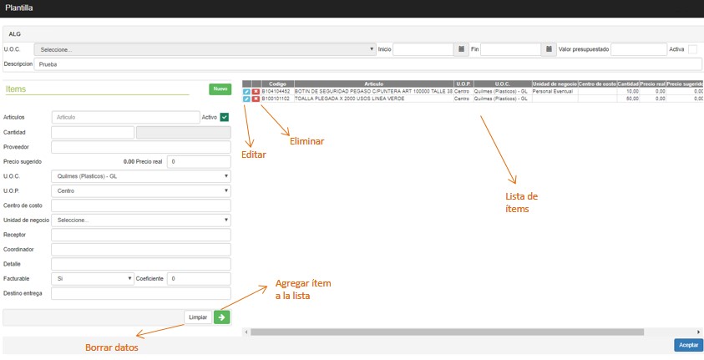Expand the Facturable Si dropdown
The height and width of the screenshot is (360, 704).
click(92, 278)
